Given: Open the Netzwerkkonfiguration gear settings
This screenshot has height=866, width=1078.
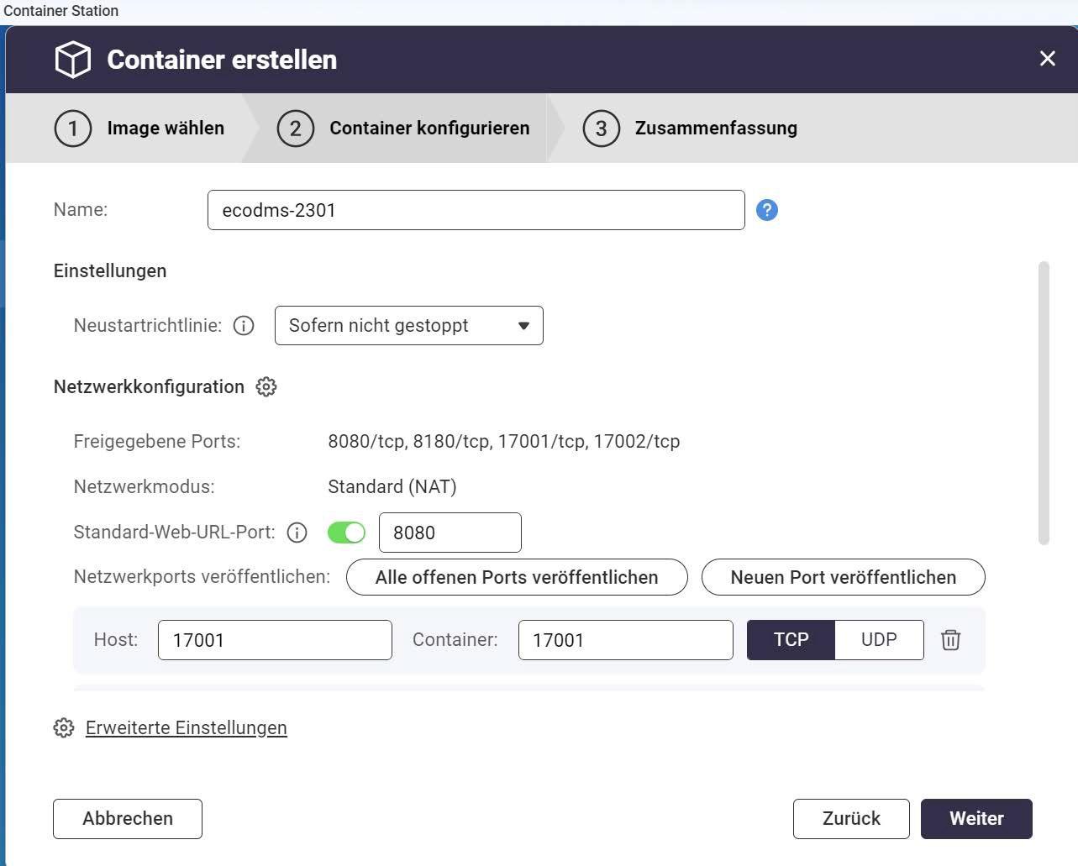Looking at the screenshot, I should tap(266, 387).
